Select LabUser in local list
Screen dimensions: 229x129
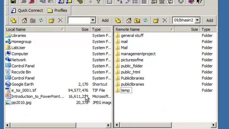(18, 48)
